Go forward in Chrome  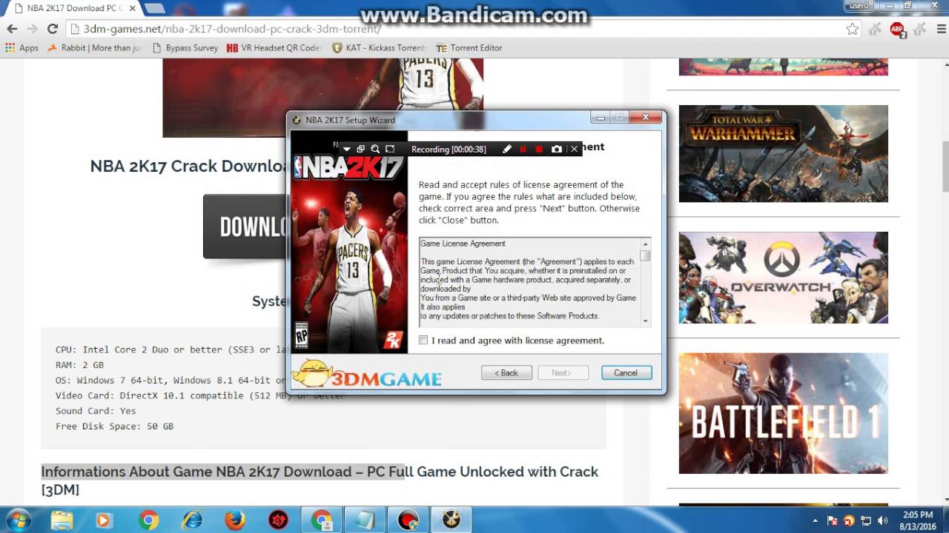coord(32,29)
